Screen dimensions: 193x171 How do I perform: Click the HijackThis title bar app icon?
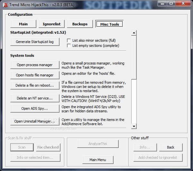click(5, 5)
